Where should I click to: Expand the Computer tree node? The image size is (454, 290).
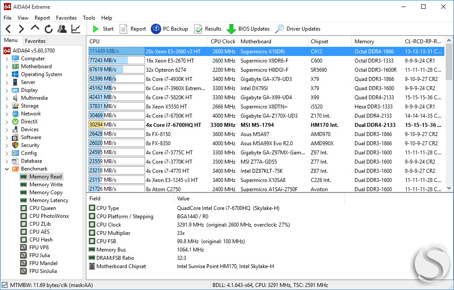[x=7, y=59]
